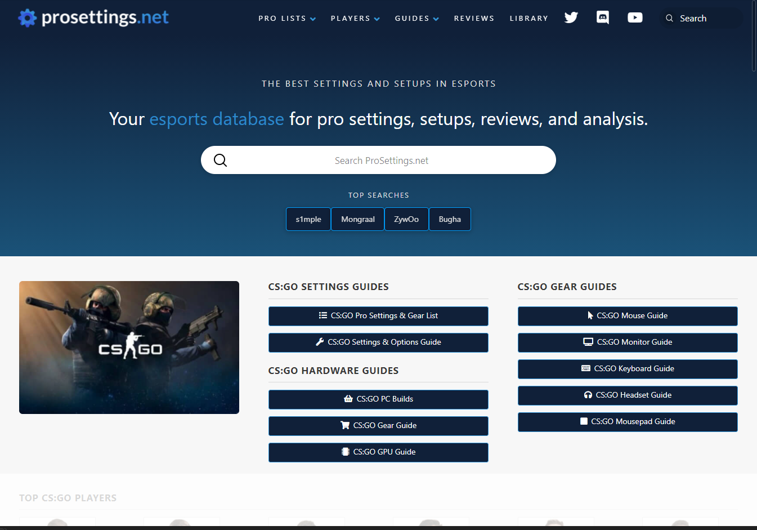Click list icon on Pro Settings & Gear List
Viewport: 757px width, 530px height.
(x=323, y=315)
